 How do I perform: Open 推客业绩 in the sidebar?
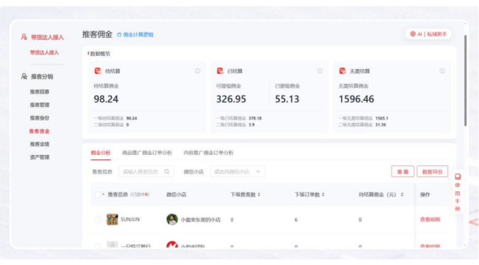click(x=39, y=144)
